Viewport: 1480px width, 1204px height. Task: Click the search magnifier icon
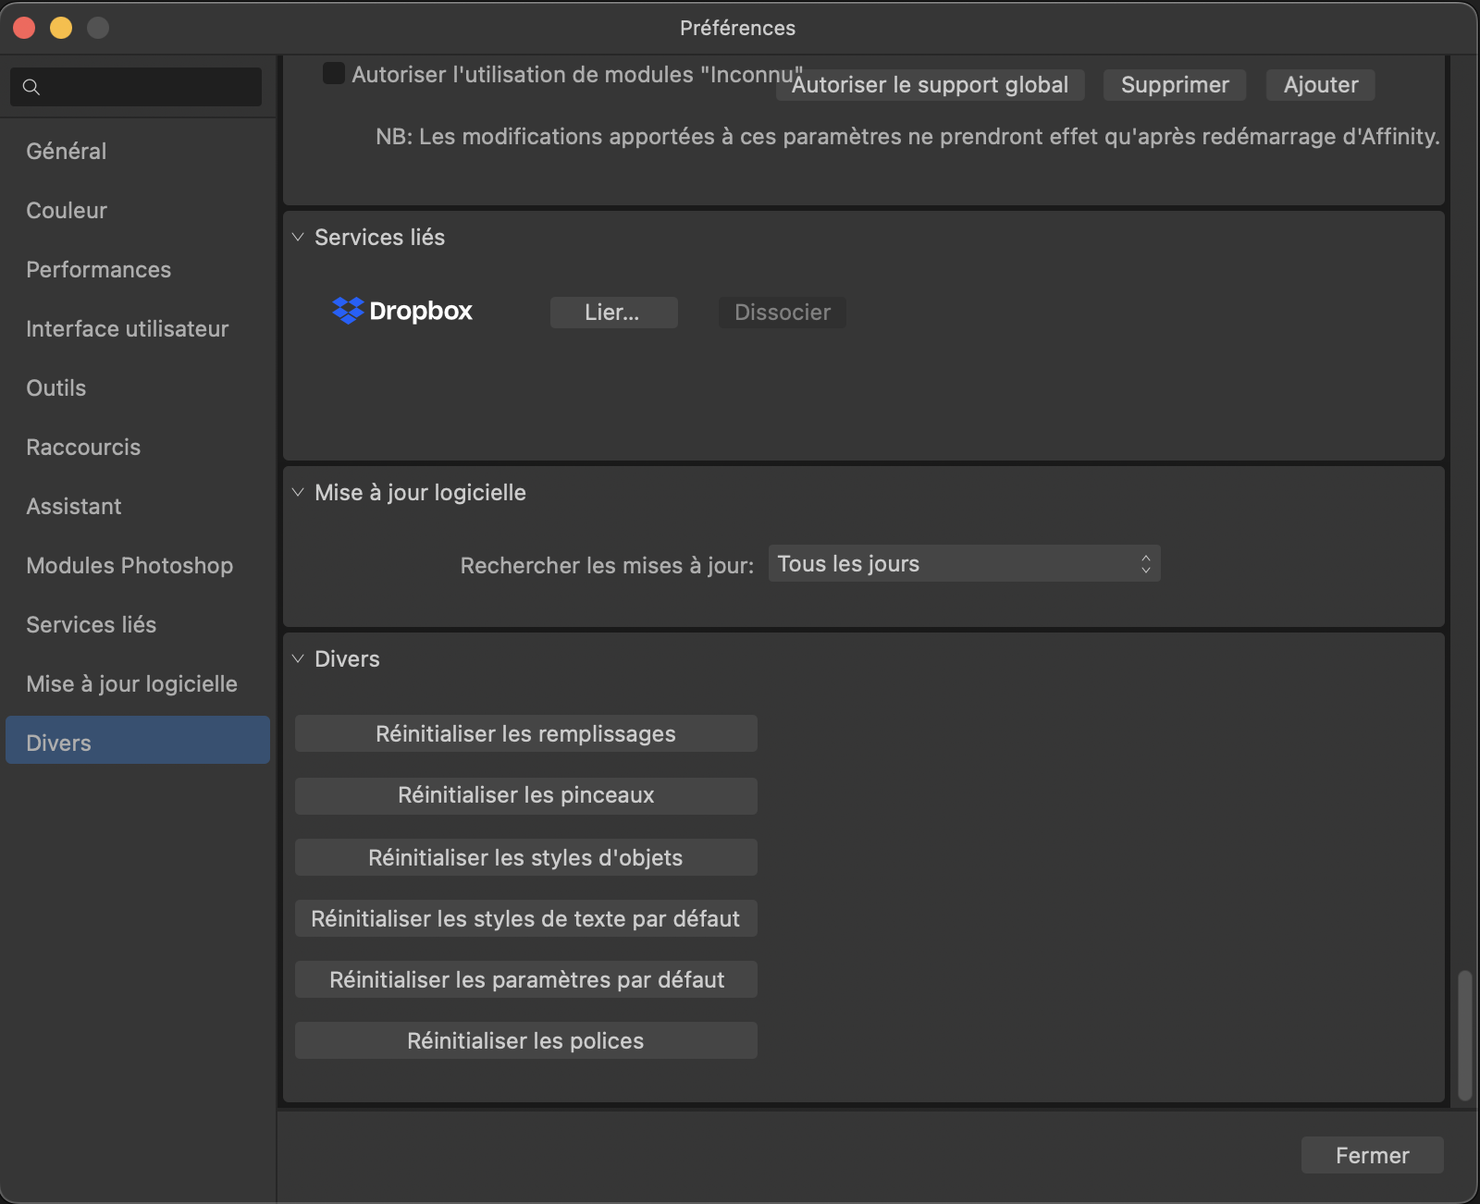[31, 87]
